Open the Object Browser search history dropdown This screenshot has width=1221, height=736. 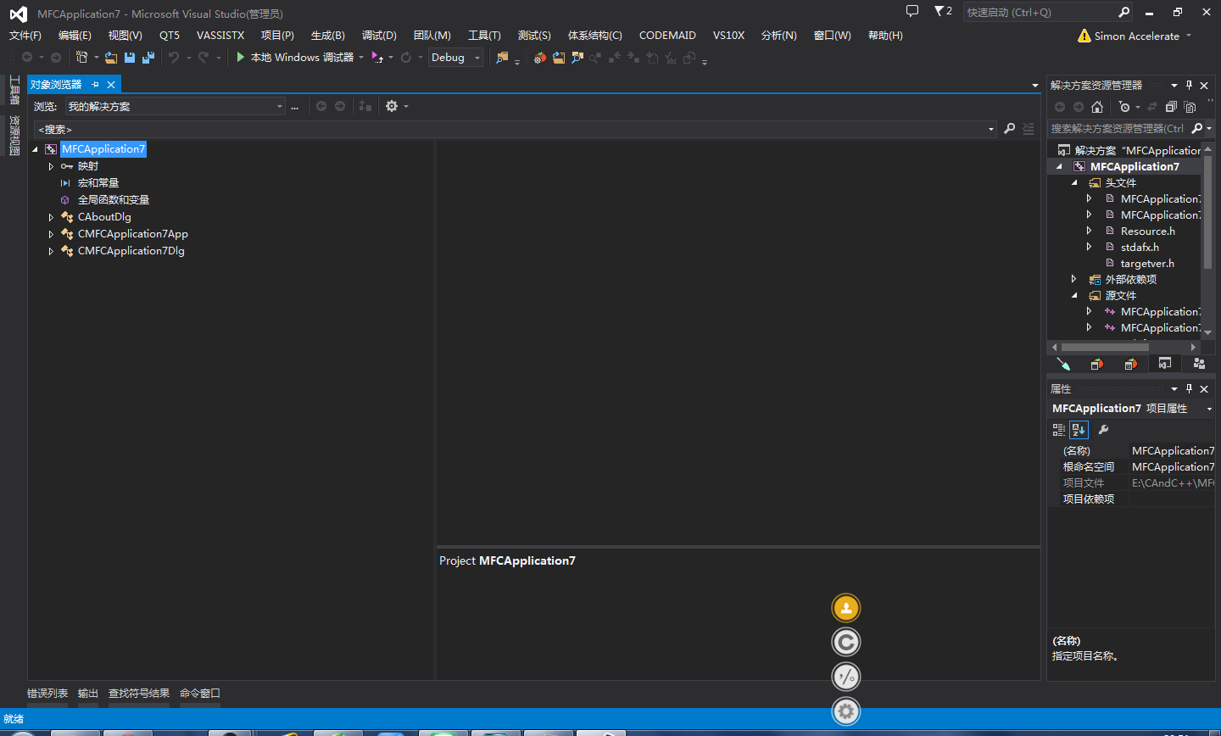pos(991,129)
